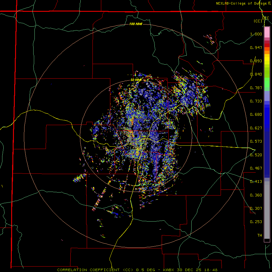Click the 50 NMI range ring label

(x=136, y=80)
